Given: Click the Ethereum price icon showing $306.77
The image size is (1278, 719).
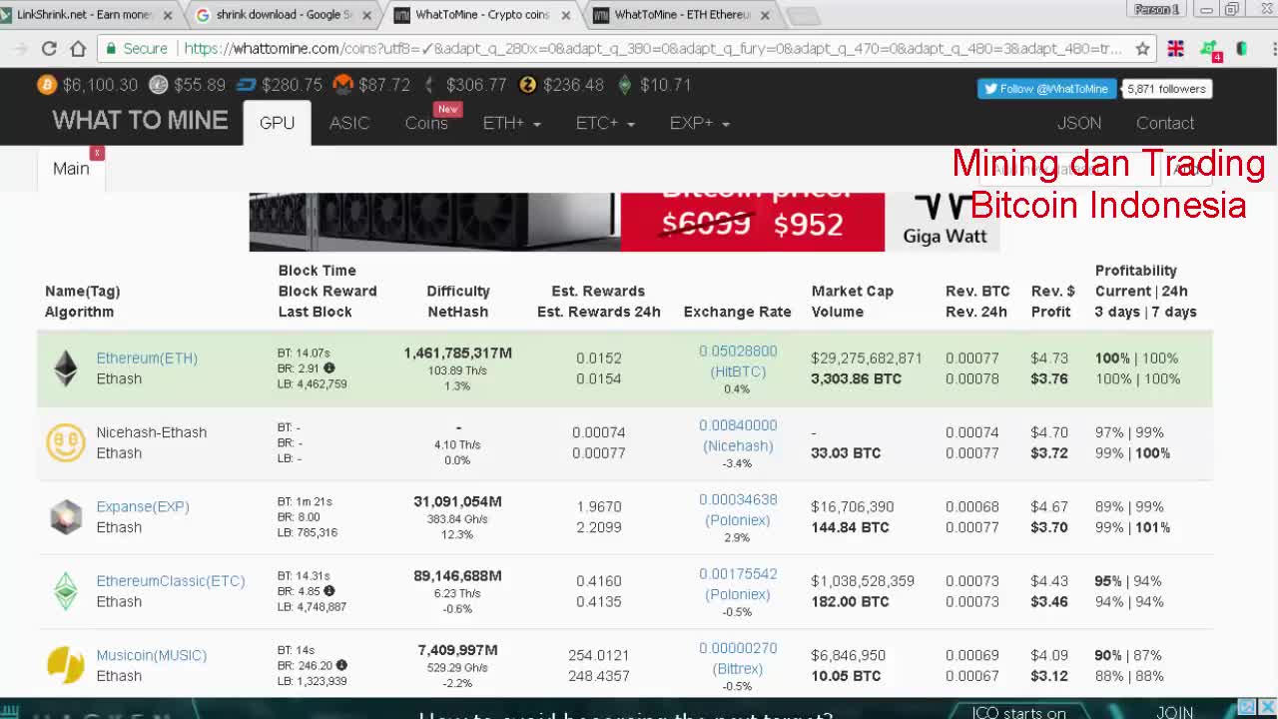Looking at the screenshot, I should click(x=429, y=85).
